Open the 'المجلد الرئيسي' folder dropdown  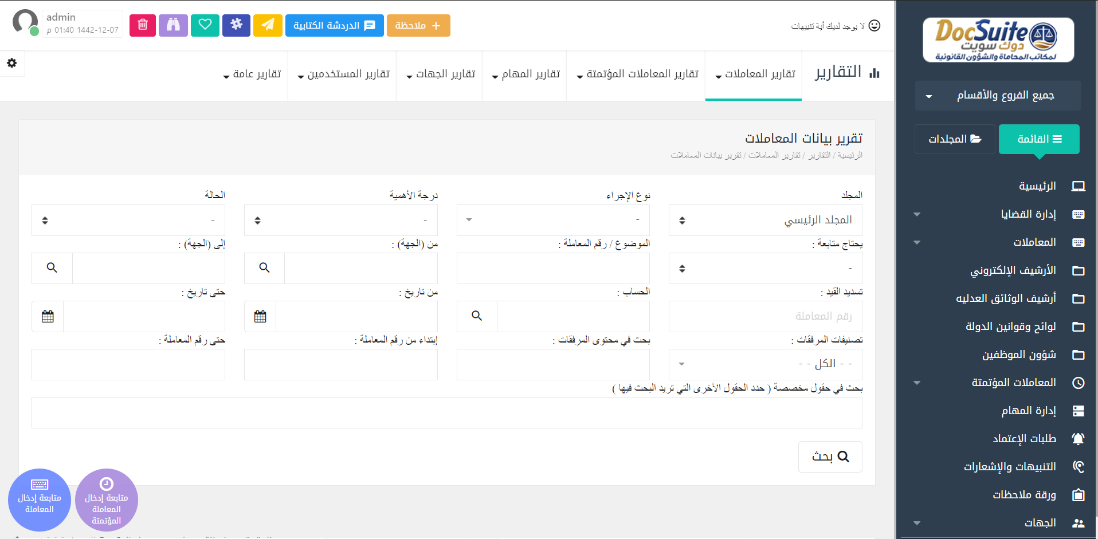[x=765, y=221]
